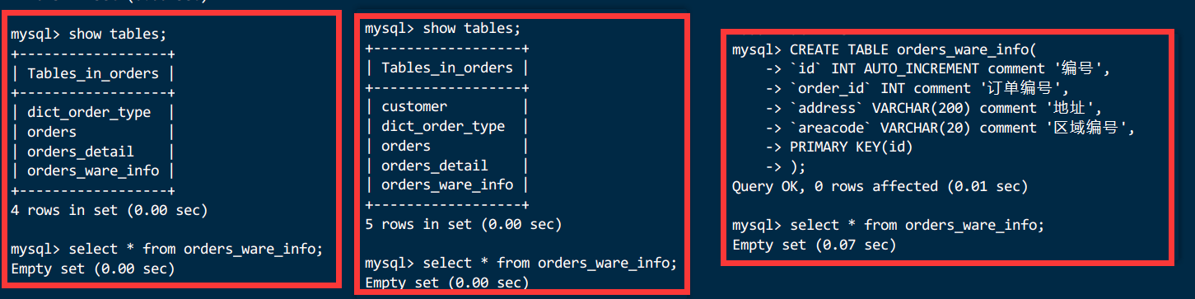Click the `address` VARCHAR(200) definition line
This screenshot has height=299, width=1195.
[934, 109]
